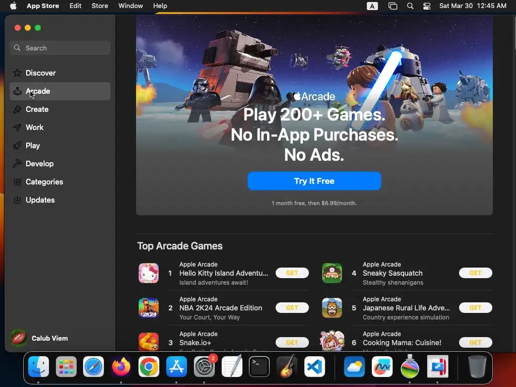The image size is (516, 387).
Task: Open the Arcade section in sidebar
Action: coord(59,91)
